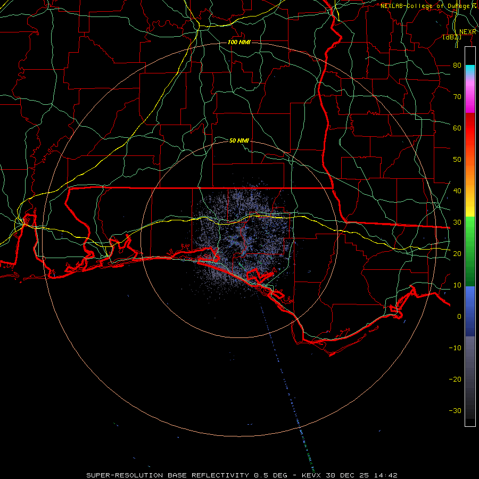
Task: Click the green section of the reflectivity color bar
Action: click(470, 251)
